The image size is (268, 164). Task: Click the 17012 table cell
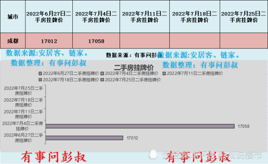tap(49, 41)
